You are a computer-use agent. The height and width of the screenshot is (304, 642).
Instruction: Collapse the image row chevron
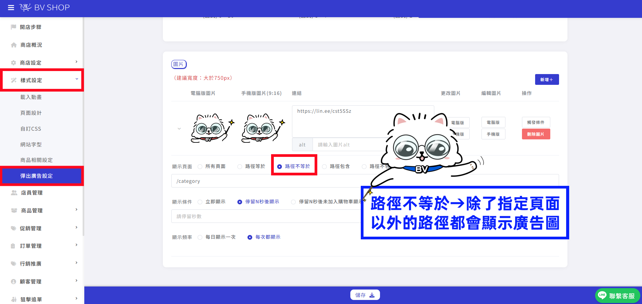pos(179,129)
